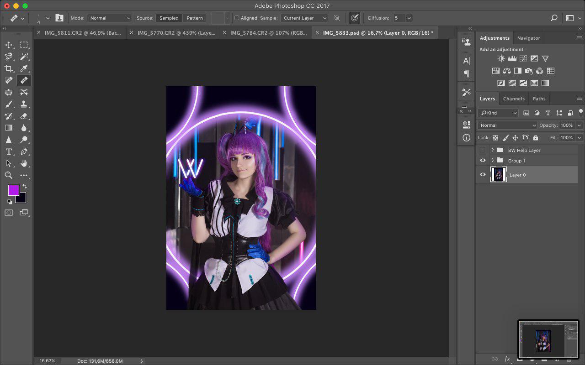Open the layer blend mode dropdown

click(507, 125)
